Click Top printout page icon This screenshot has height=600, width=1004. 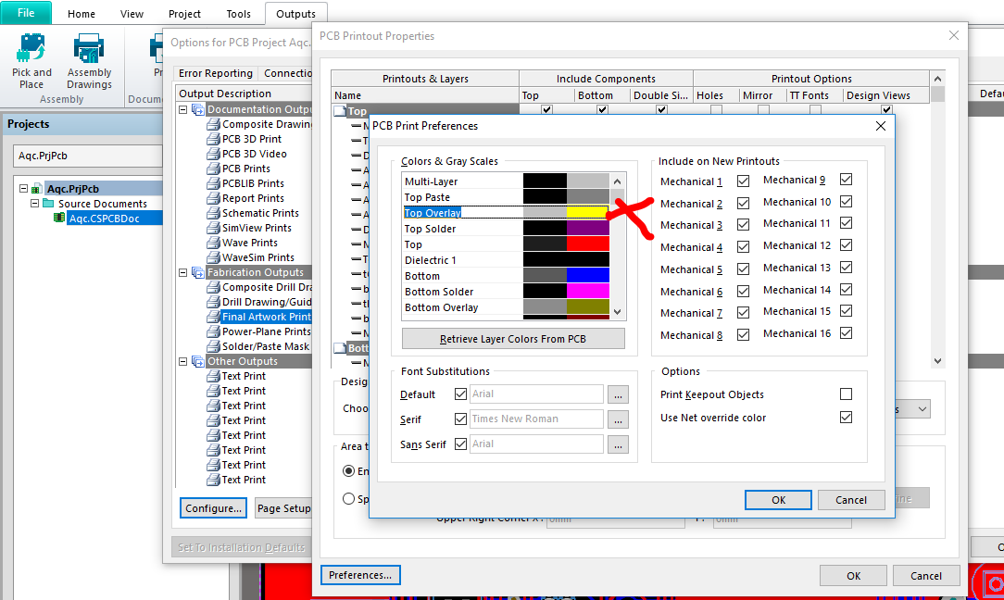point(340,111)
